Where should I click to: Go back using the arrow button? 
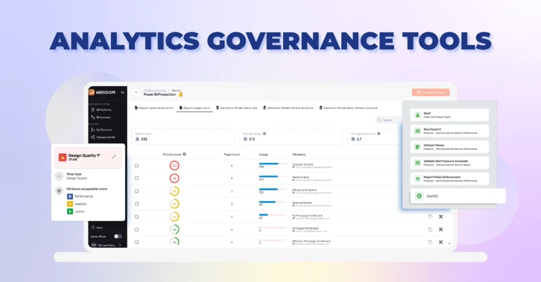[136, 92]
